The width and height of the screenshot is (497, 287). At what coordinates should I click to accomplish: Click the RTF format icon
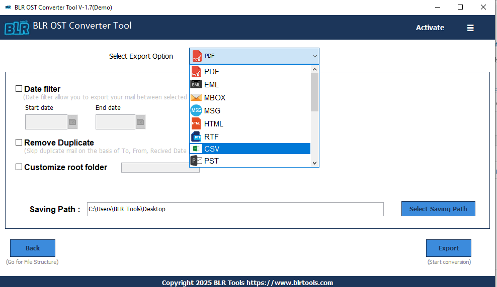pos(196,136)
